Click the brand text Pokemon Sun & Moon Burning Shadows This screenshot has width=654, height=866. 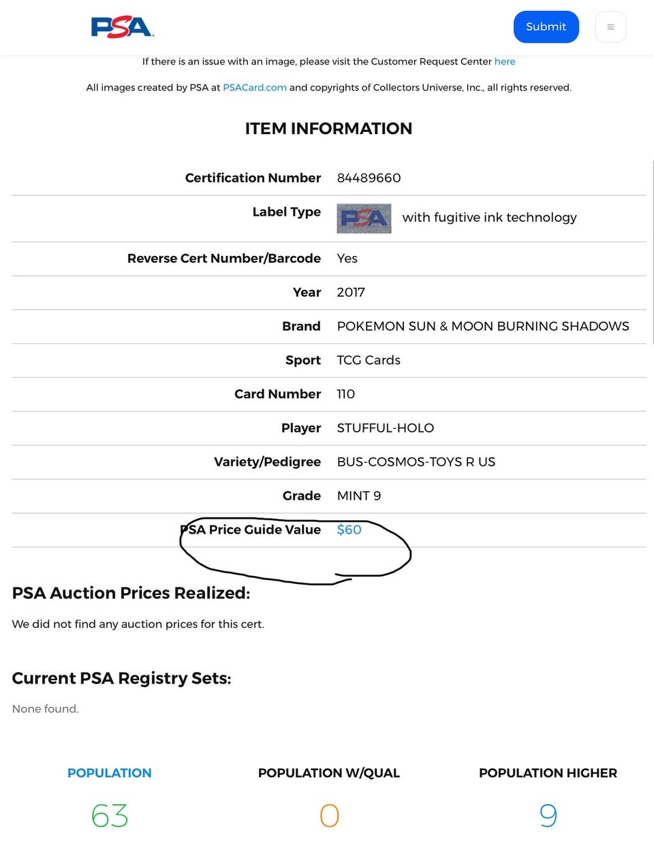[483, 326]
